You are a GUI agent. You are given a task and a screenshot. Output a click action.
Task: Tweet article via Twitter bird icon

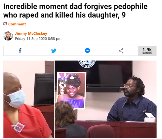(x=54, y=51)
